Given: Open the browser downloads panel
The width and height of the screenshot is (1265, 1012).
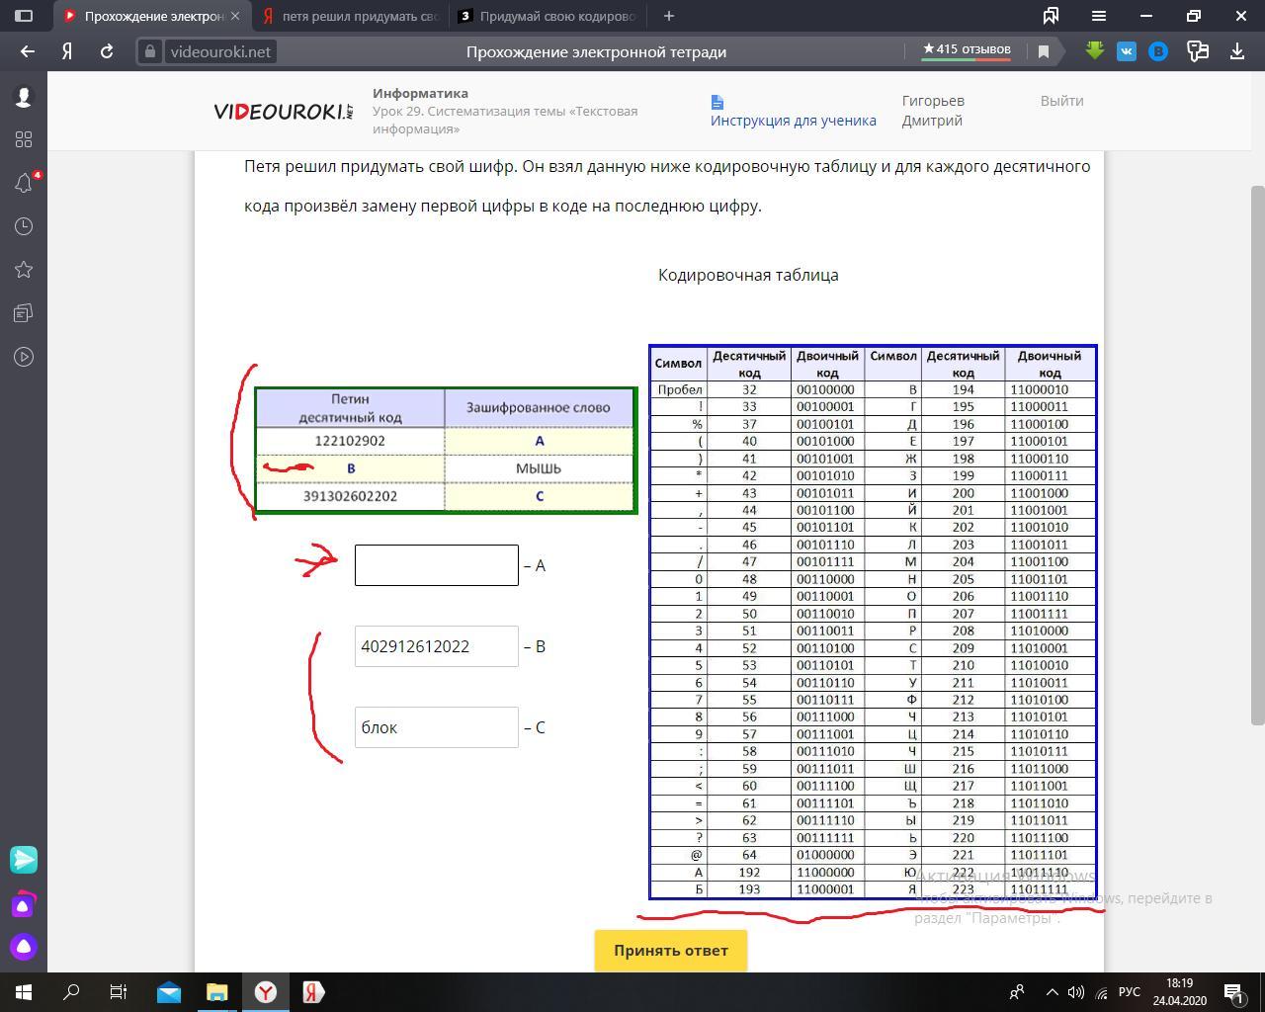Looking at the screenshot, I should point(1236,51).
